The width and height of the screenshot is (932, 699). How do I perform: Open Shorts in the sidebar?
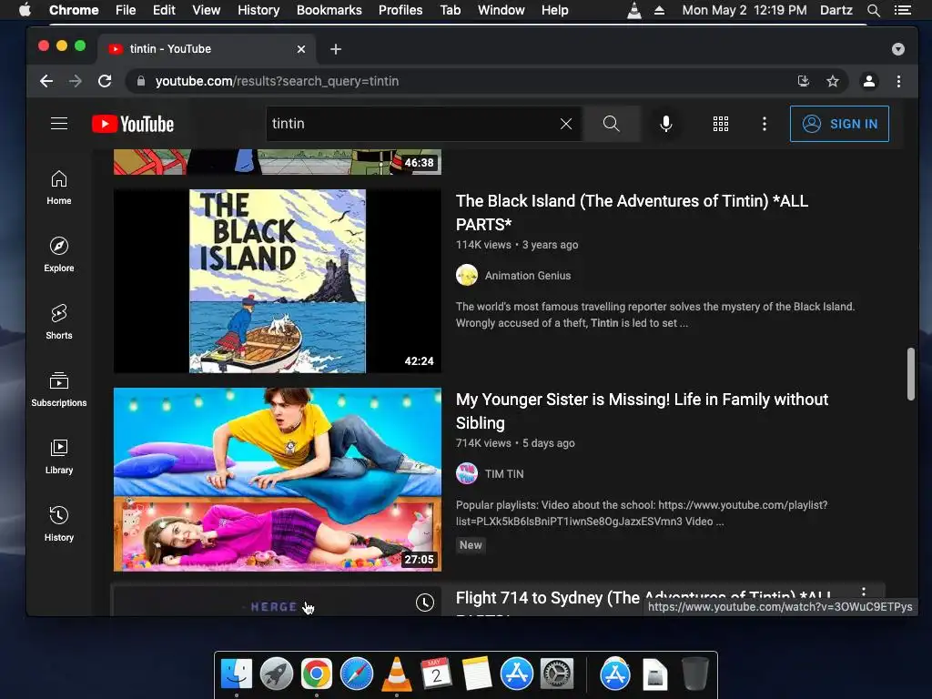click(x=59, y=321)
